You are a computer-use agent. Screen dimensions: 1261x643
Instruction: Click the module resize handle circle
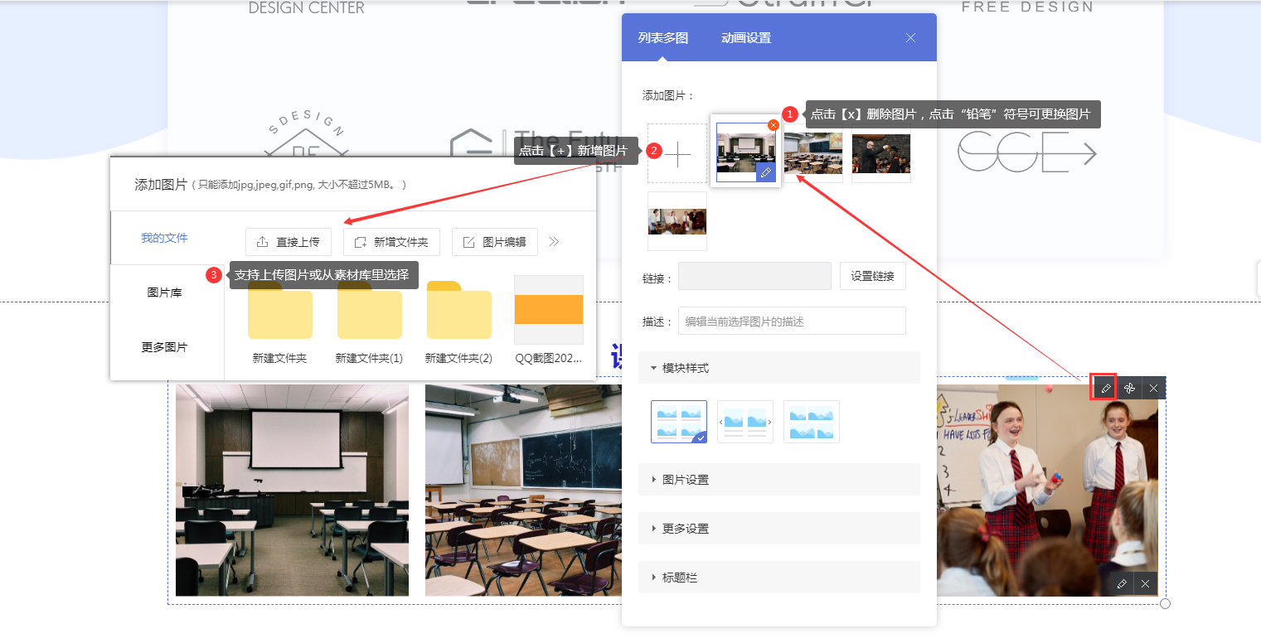click(1165, 603)
